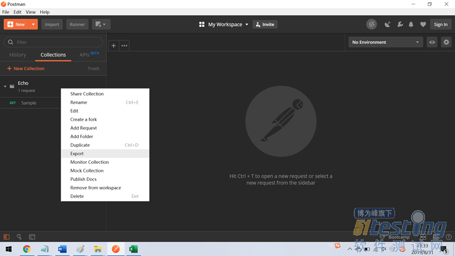Click the workspace grid icon
The width and height of the screenshot is (455, 256).
click(202, 25)
